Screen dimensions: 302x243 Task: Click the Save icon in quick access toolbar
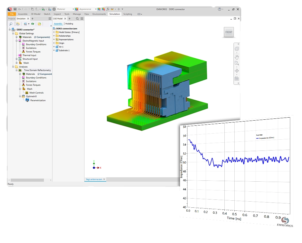(x=15, y=9)
